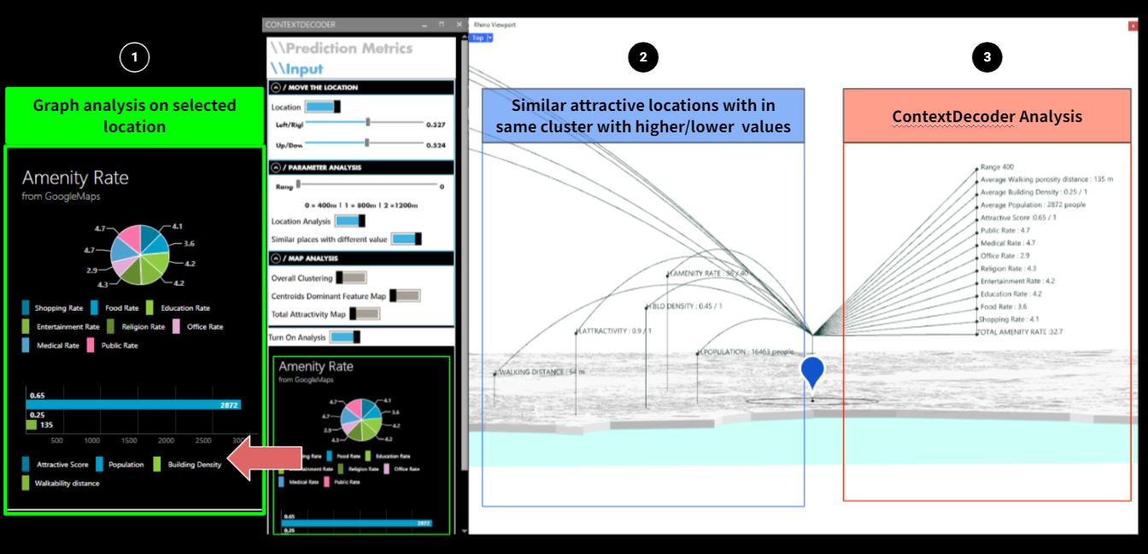Toggle the Location switch
The height and width of the screenshot is (554, 1148).
pyautogui.click(x=323, y=107)
